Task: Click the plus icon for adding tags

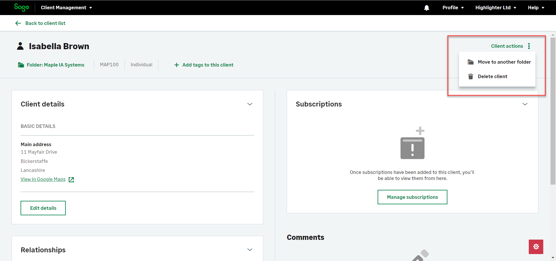Action: click(x=176, y=65)
